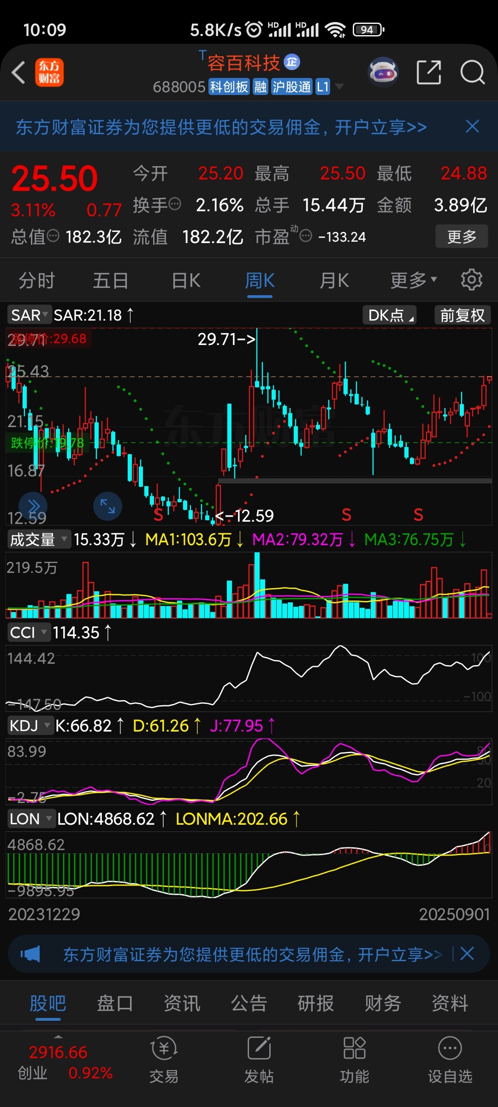Open the 成交量 indicator dropdown
The width and height of the screenshot is (498, 1107).
click(x=39, y=539)
